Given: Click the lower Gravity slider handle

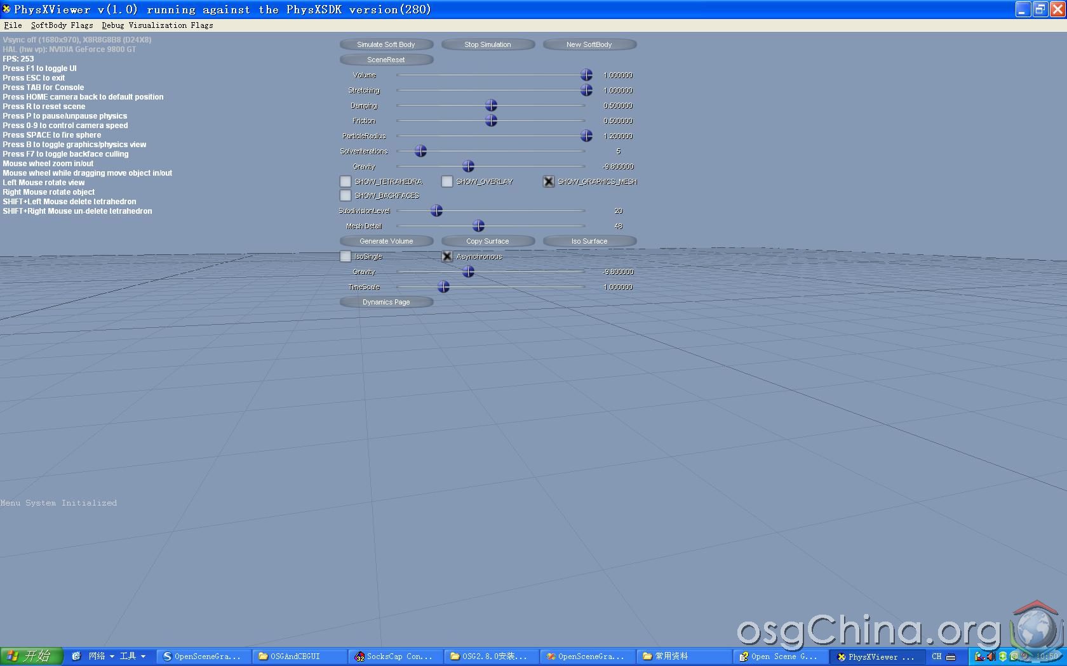Looking at the screenshot, I should click(468, 271).
